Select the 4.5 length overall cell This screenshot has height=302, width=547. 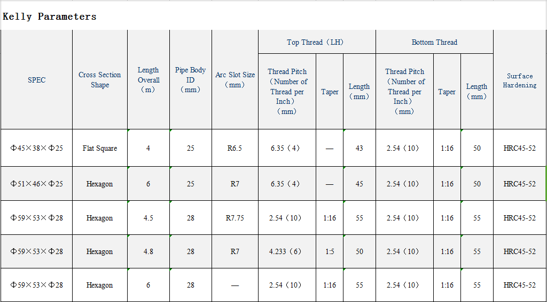point(148,218)
